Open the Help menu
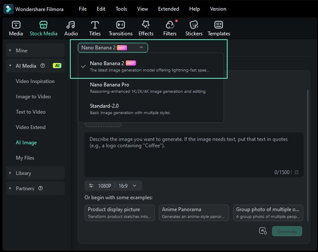The image size is (318, 252). (x=194, y=9)
